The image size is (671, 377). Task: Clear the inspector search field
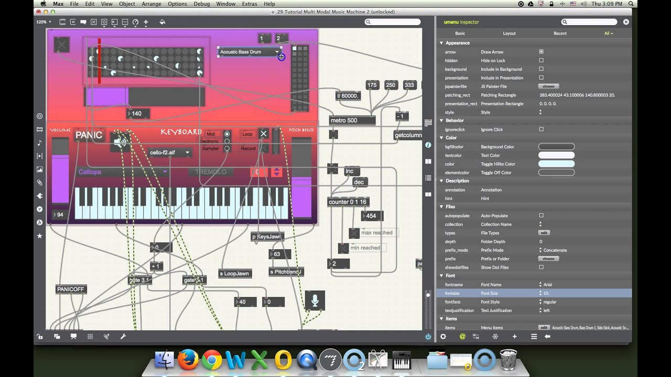pyautogui.click(x=626, y=22)
